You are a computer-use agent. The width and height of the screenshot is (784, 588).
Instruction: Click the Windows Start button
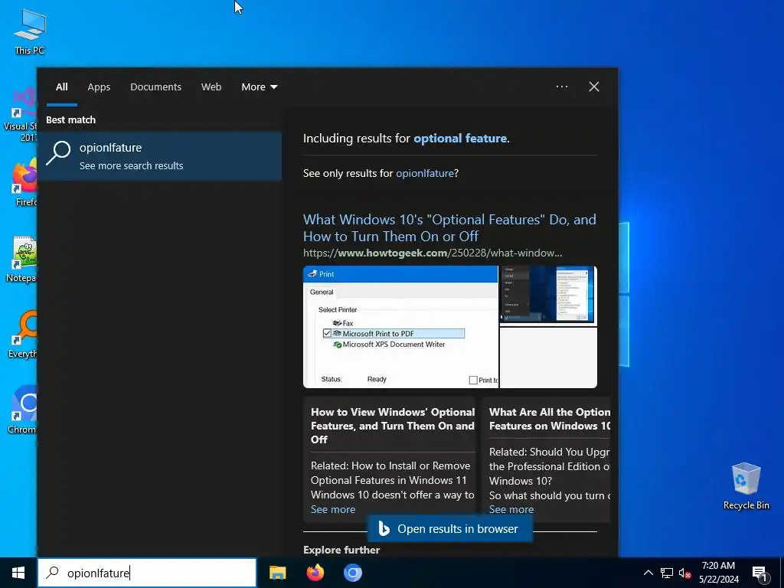18,573
